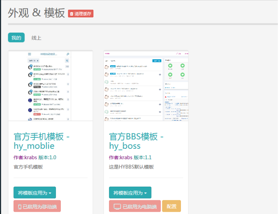The width and height of the screenshot is (278, 214).
Task: Click author text 作者:krabs 版本:1.1
Action: coord(130,157)
